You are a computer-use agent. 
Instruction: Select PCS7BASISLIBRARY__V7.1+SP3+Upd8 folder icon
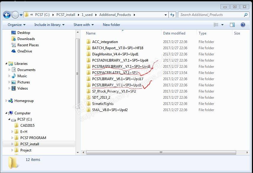coord(88,67)
